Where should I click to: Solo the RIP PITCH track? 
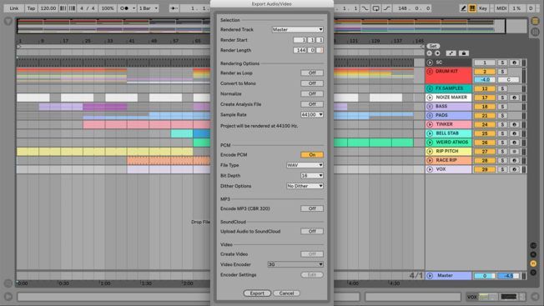(502, 152)
